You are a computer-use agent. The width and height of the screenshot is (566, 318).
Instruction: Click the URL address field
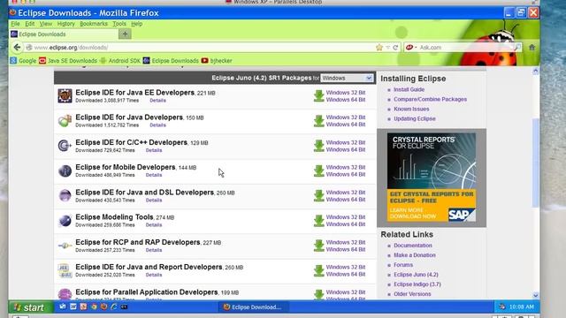click(203, 47)
